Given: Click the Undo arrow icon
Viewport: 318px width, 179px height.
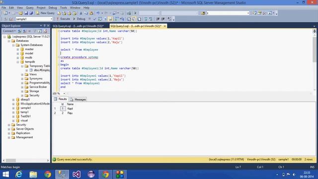Looking at the screenshot, I should click(98, 13).
